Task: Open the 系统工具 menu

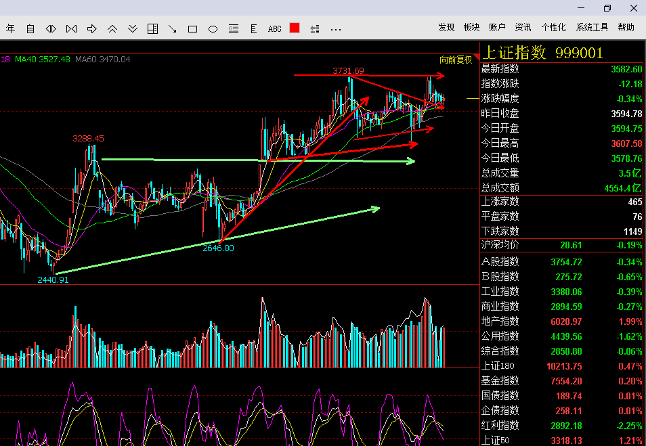Action: [x=592, y=27]
